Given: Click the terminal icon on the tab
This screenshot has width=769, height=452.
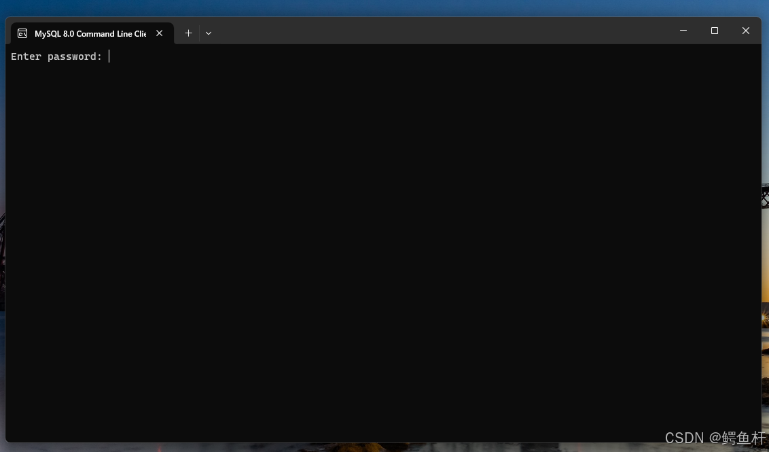Looking at the screenshot, I should click(22, 33).
